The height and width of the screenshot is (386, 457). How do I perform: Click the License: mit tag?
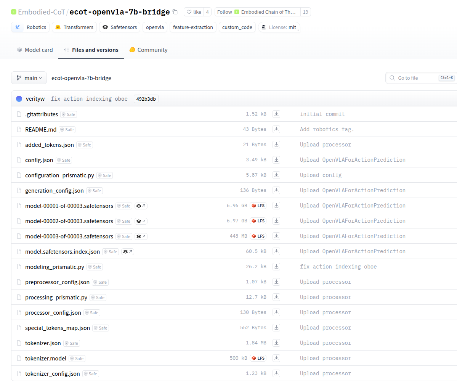[279, 27]
